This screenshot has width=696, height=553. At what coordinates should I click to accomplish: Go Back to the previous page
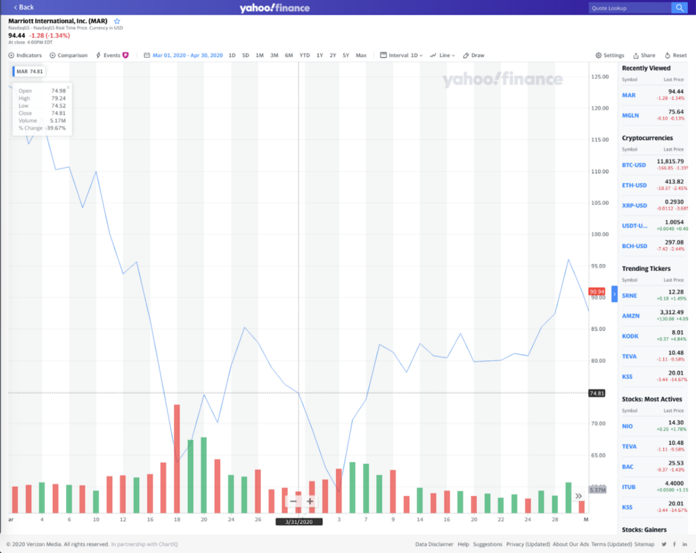click(x=24, y=7)
